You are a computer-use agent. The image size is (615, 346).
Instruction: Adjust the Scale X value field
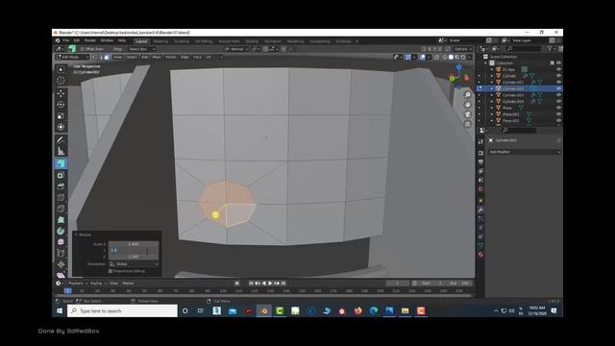click(x=134, y=244)
